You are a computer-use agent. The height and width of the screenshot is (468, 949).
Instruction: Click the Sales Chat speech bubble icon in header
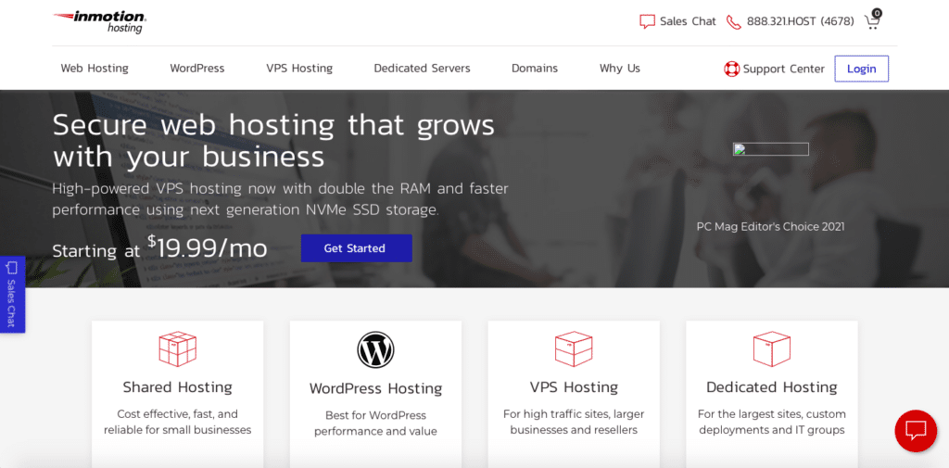(647, 22)
